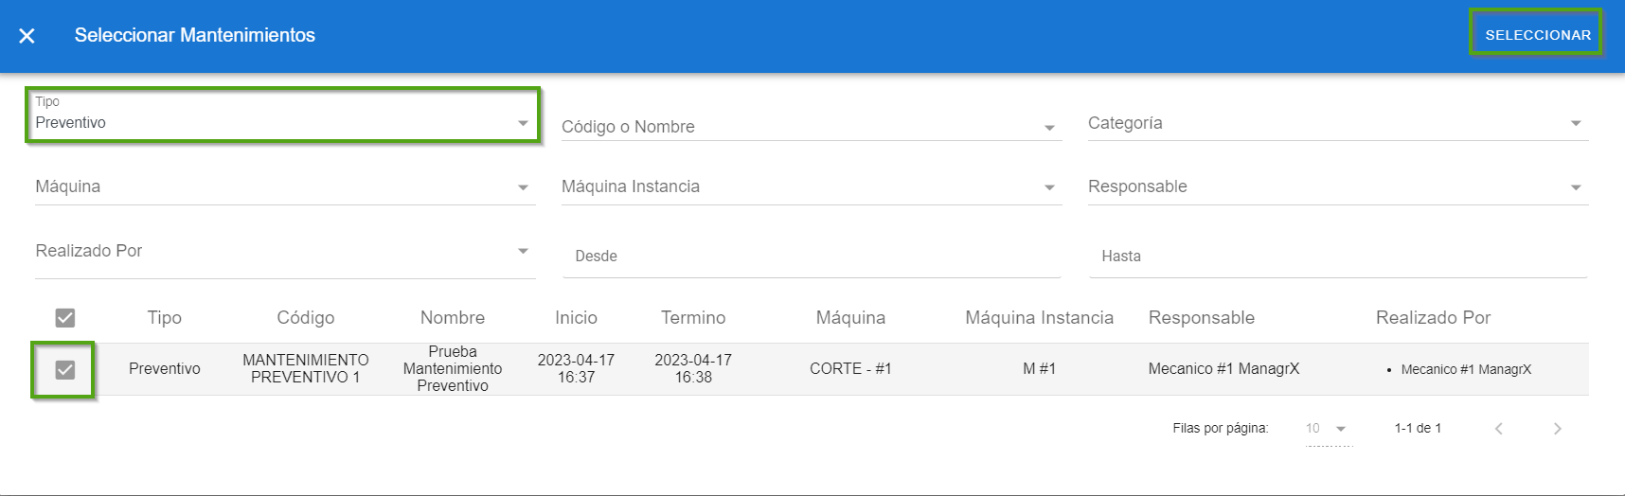The width and height of the screenshot is (1625, 496).
Task: Open the Tipo dropdown showing Preventivo
Action: (x=282, y=122)
